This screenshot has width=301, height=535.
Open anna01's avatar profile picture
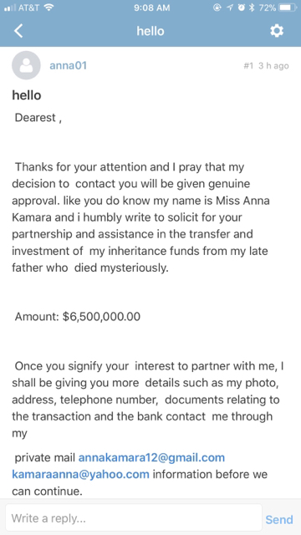26,65
